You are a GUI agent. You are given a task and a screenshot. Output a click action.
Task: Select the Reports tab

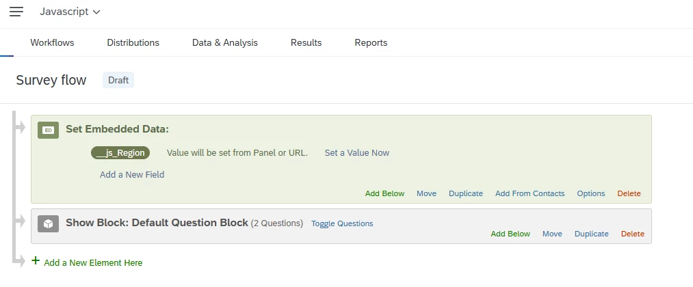(371, 43)
